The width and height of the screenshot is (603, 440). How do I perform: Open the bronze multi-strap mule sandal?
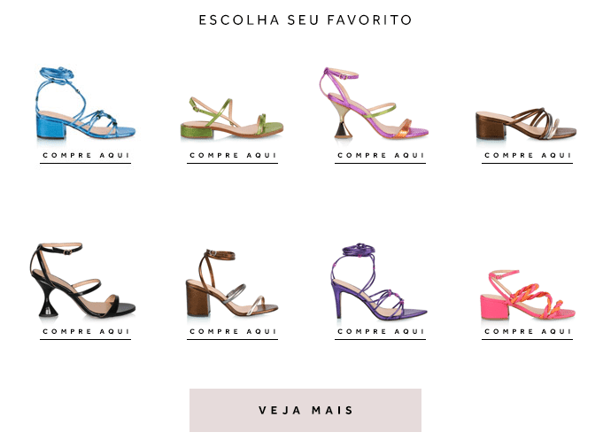(526, 123)
